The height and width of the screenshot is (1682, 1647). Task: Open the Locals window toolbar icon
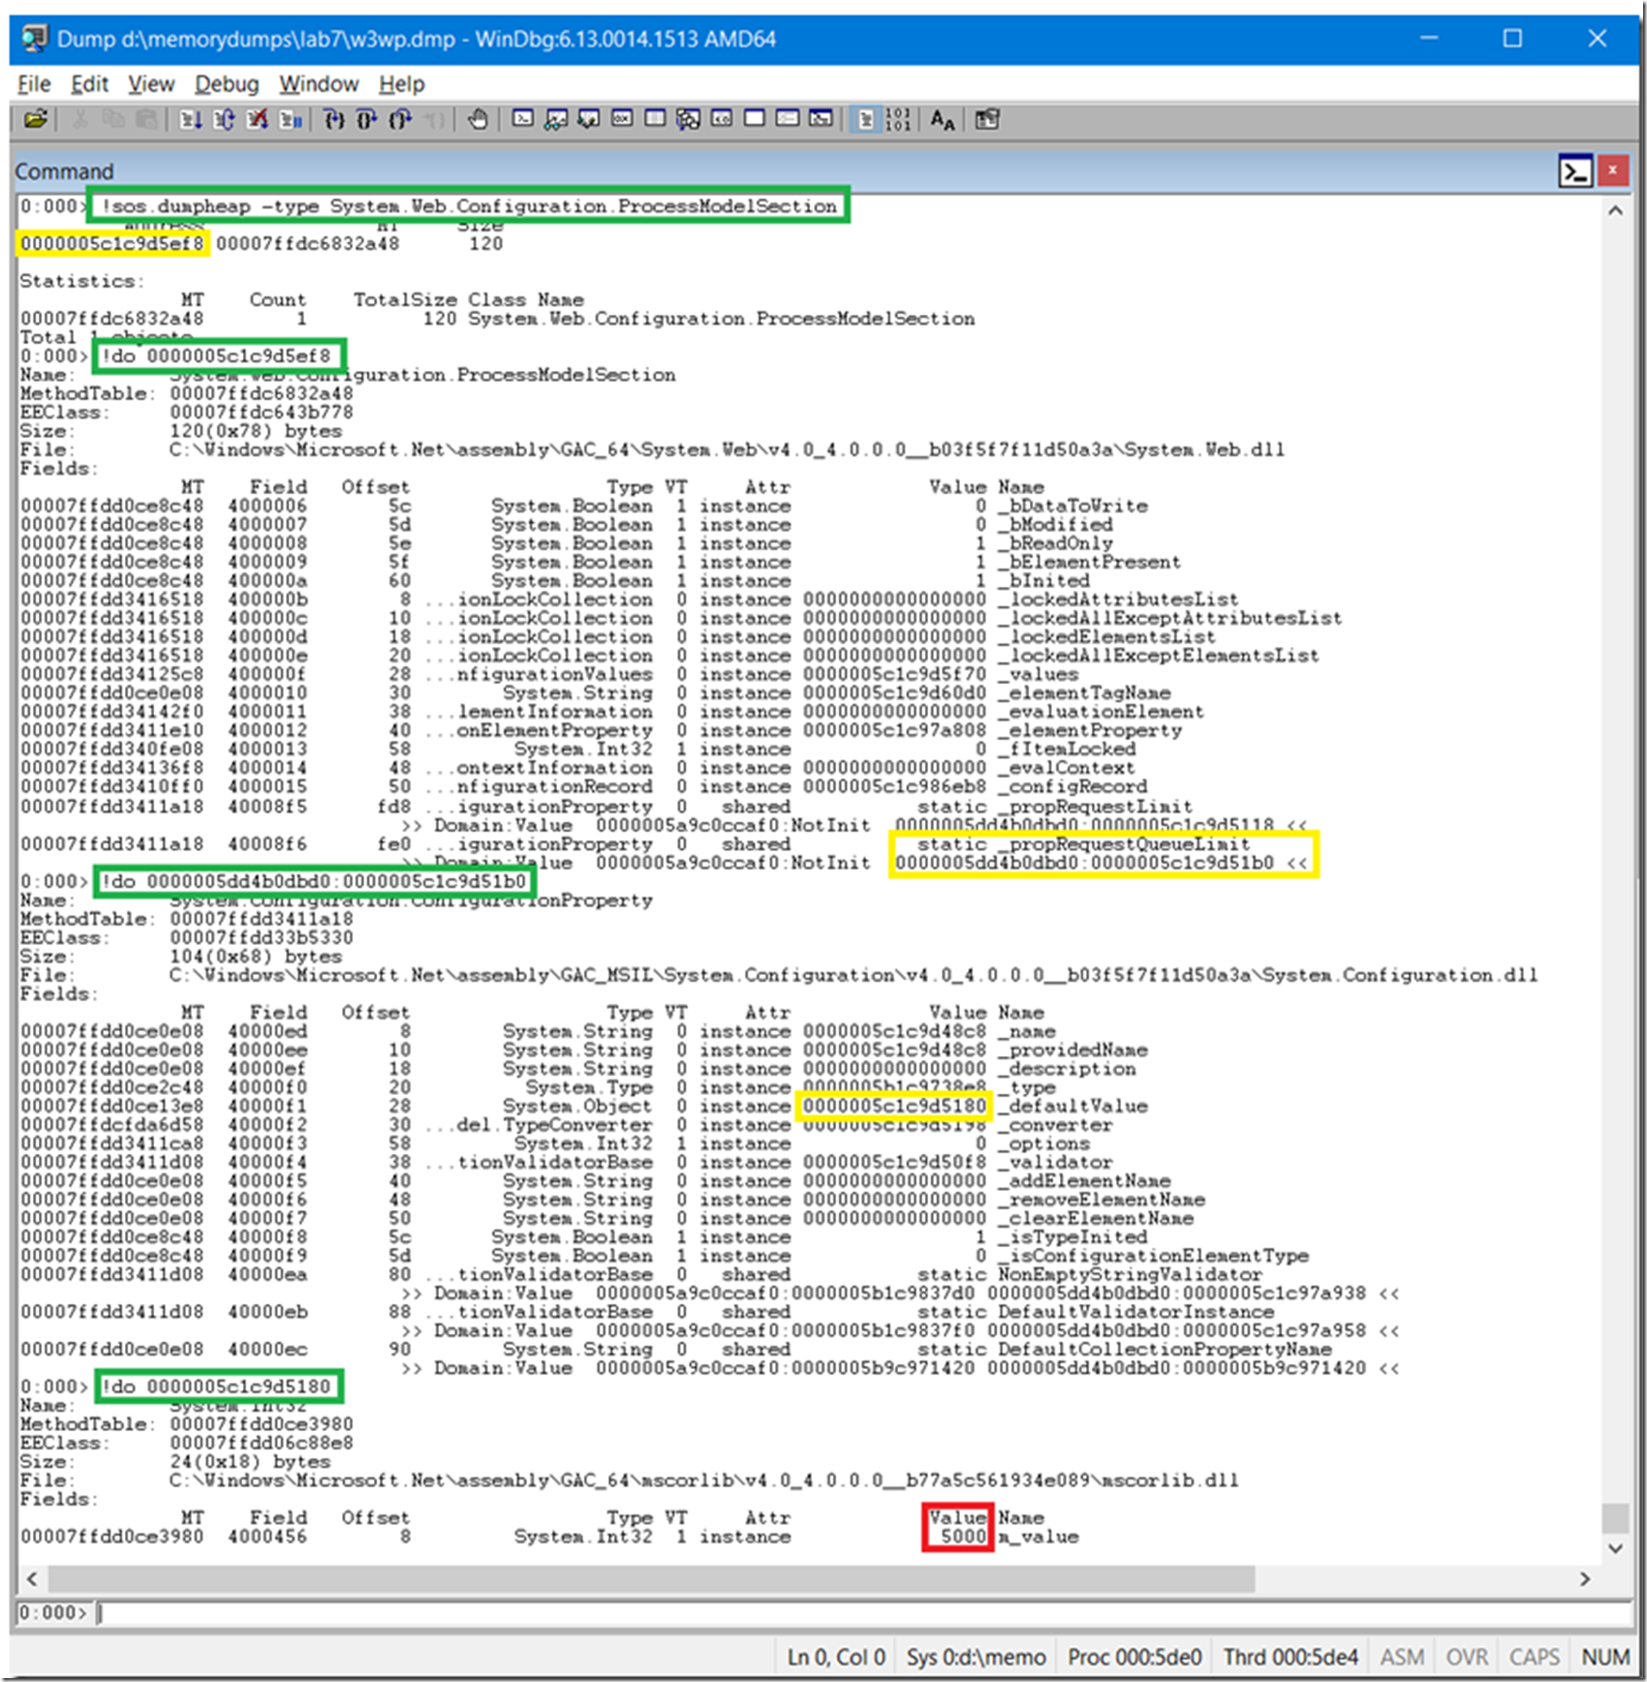(x=589, y=119)
